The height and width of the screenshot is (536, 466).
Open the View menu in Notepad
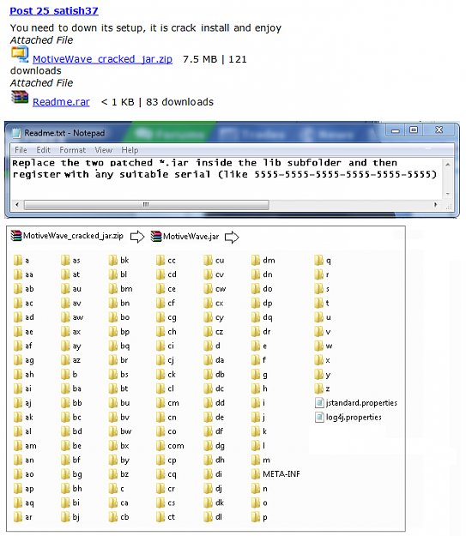coord(103,150)
